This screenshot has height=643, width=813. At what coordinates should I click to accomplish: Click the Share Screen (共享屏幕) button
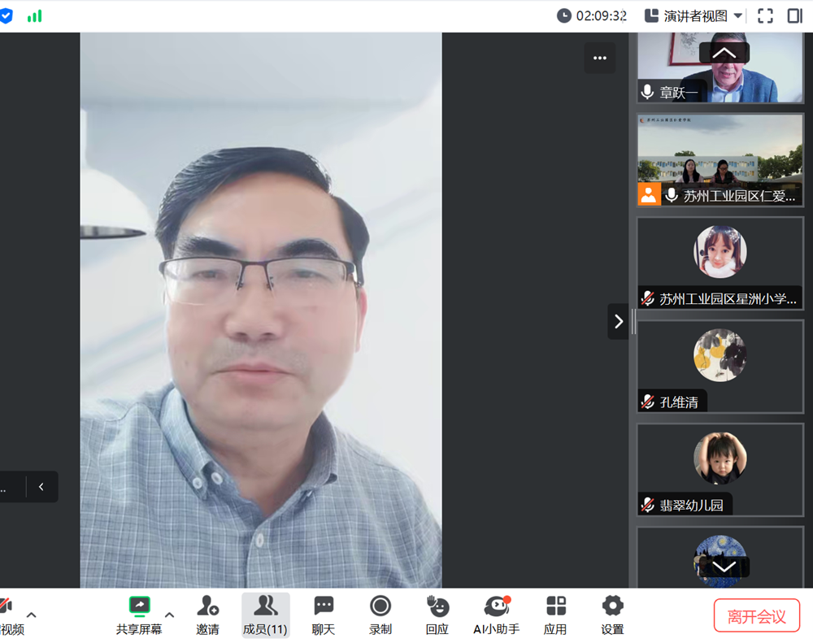click(x=139, y=615)
